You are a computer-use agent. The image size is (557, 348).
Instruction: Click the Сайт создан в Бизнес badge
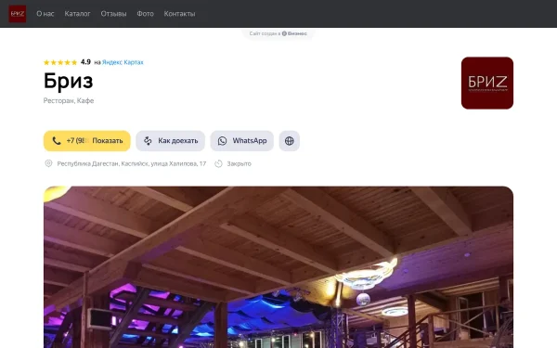pyautogui.click(x=278, y=33)
